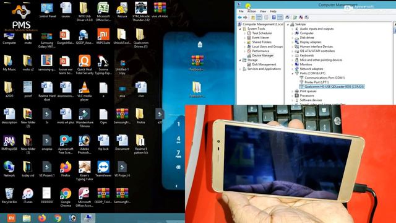Select Network desktop icon
The height and width of the screenshot is (223, 396).
tap(9, 169)
